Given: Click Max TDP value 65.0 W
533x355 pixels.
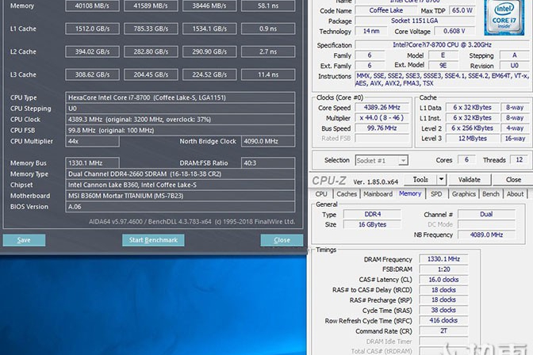Looking at the screenshot, I should pos(462,10).
